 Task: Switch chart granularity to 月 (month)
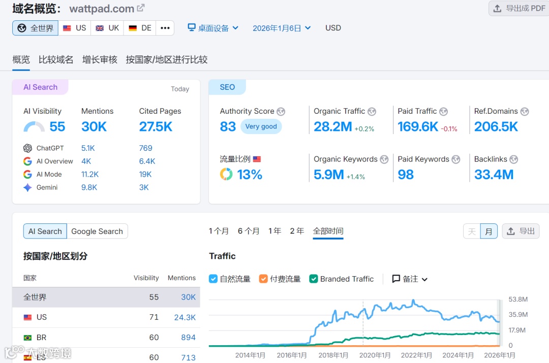click(489, 231)
